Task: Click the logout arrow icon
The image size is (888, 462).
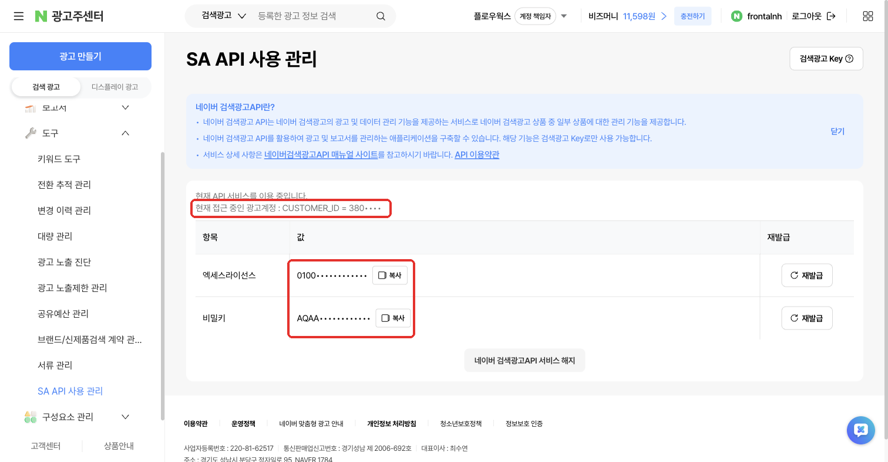Action: [831, 16]
